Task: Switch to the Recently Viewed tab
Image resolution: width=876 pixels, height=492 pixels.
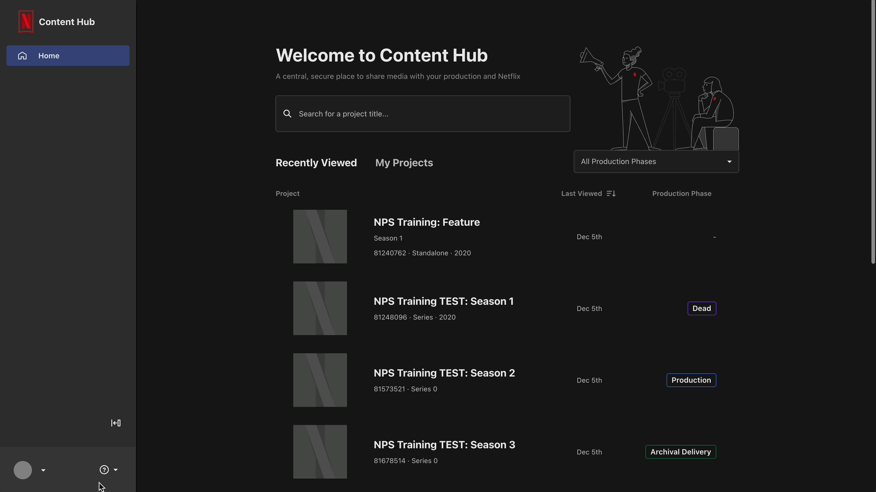Action: pos(316,163)
